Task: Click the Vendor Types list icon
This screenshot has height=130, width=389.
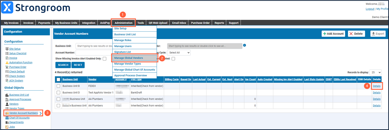Action: pos(7,108)
